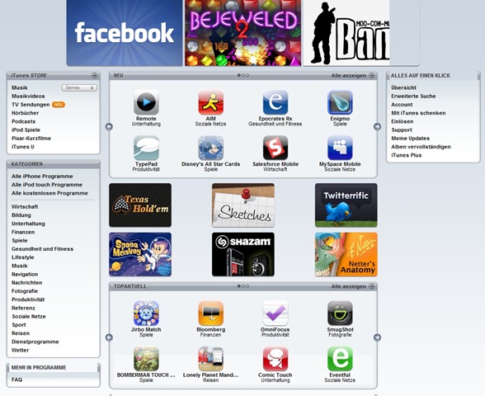Select the SmugShot app icon
This screenshot has height=396, width=485.
point(340,313)
